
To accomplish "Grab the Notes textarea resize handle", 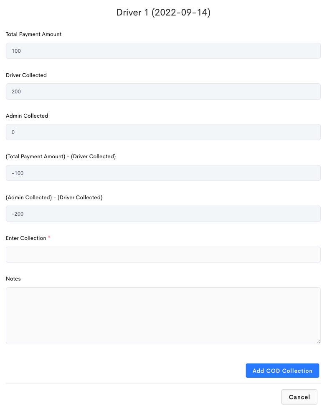I will tap(318, 342).
